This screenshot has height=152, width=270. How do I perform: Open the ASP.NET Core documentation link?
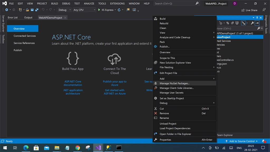click(x=73, y=83)
